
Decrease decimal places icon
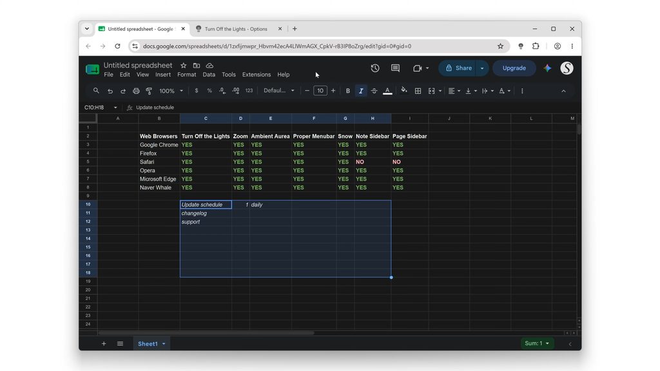pyautogui.click(x=222, y=91)
